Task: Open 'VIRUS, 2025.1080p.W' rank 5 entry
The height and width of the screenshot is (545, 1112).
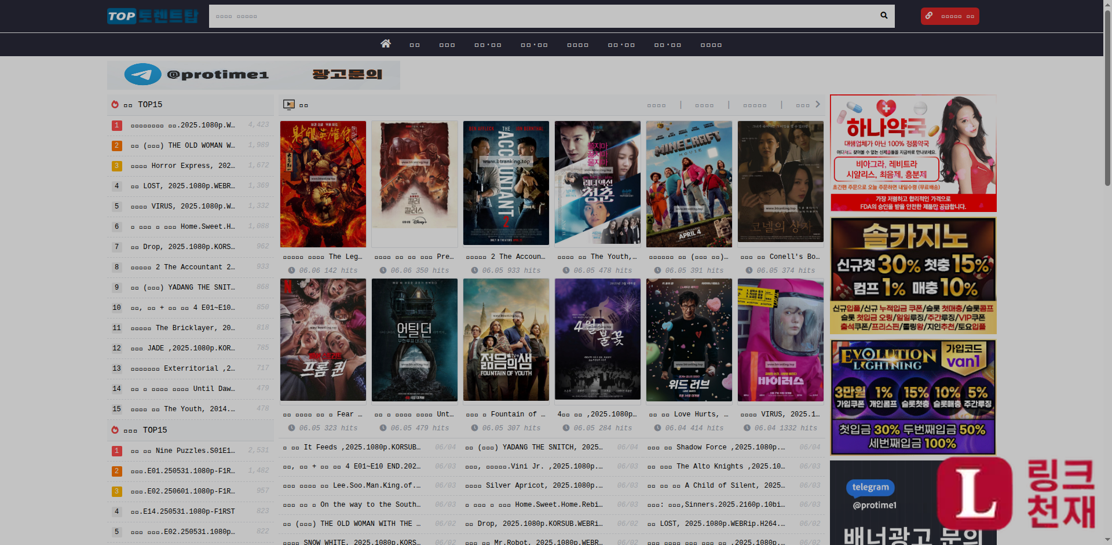Action: (x=183, y=206)
